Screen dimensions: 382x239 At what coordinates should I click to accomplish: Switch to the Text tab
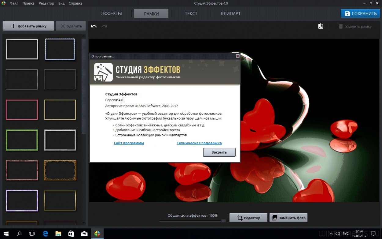point(191,13)
